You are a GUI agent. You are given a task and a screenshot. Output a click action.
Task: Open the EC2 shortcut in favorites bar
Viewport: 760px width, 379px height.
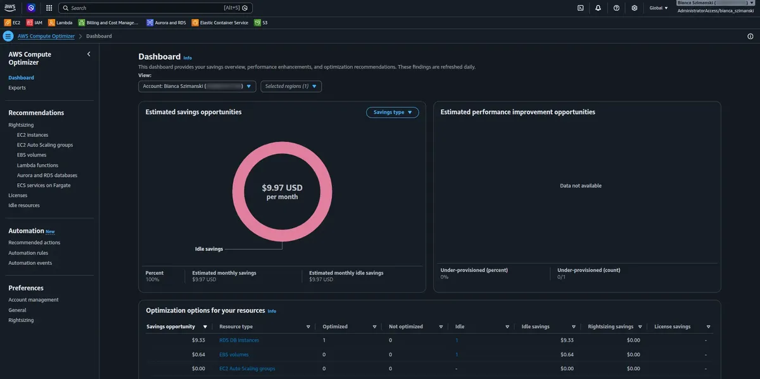pos(13,22)
